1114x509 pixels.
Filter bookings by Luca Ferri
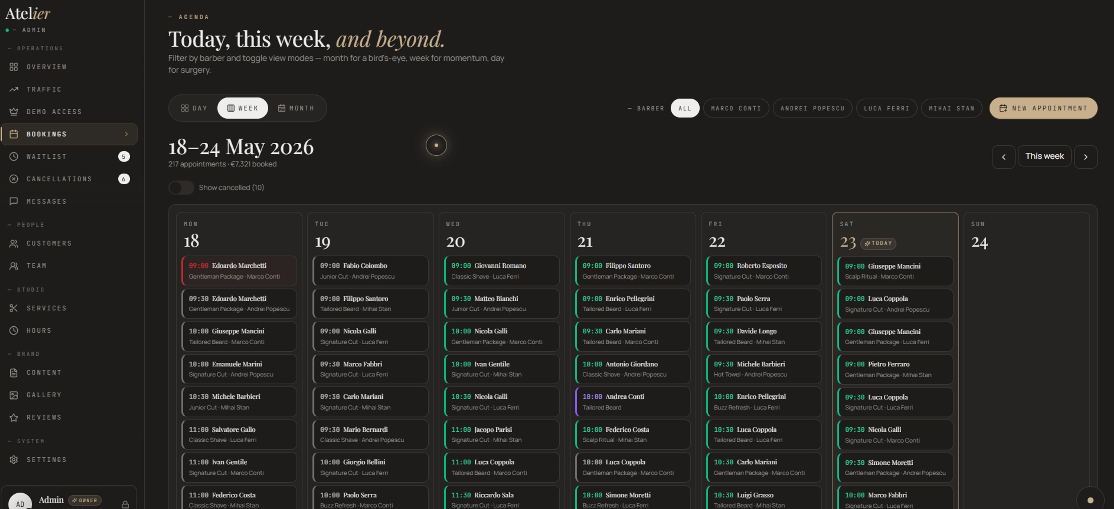pyautogui.click(x=886, y=108)
